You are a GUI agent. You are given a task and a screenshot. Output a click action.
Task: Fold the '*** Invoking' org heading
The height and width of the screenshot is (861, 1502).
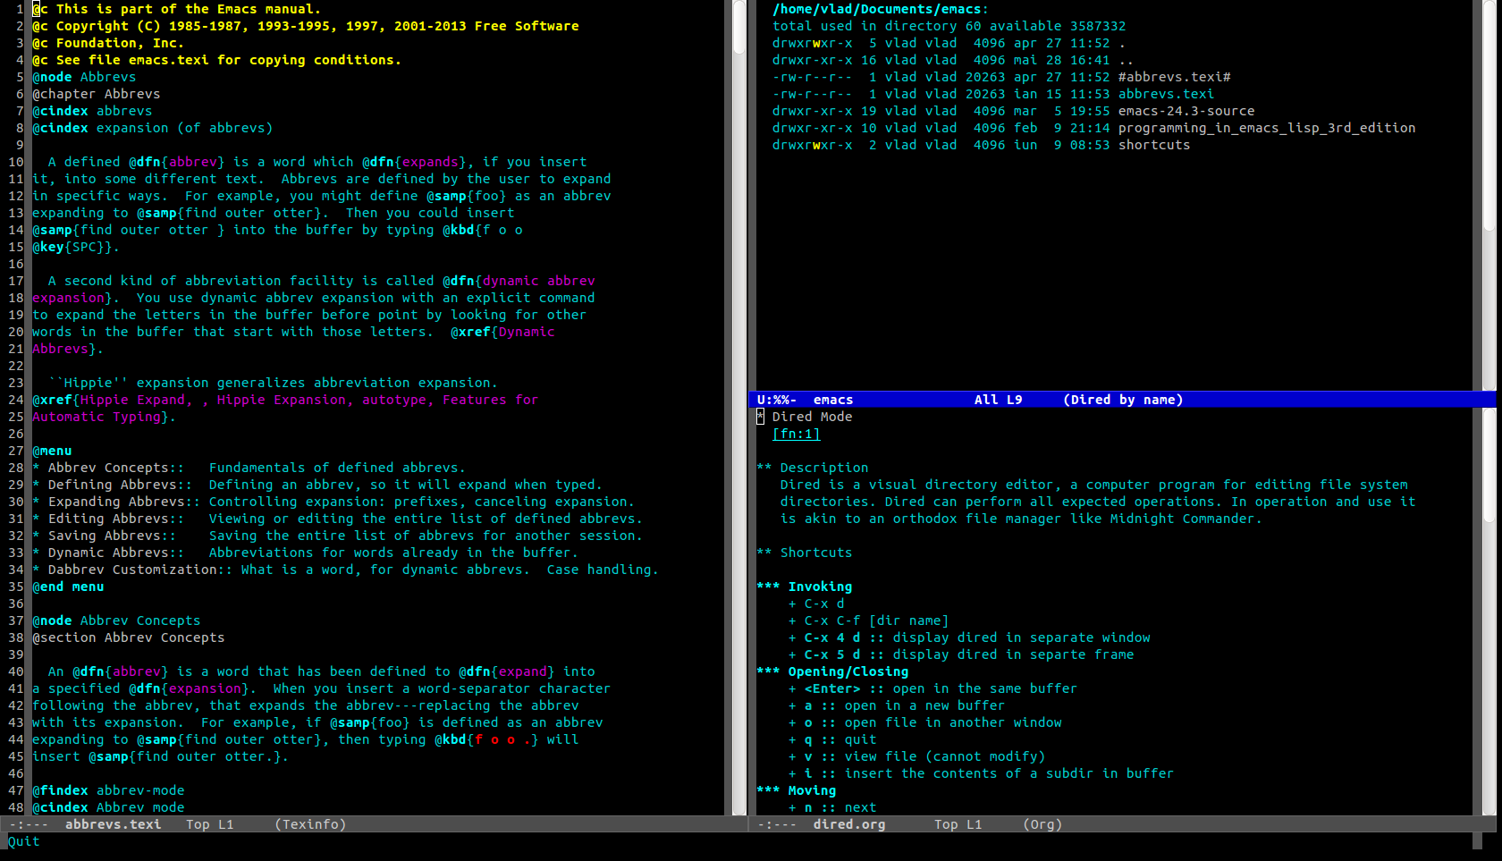click(x=805, y=587)
